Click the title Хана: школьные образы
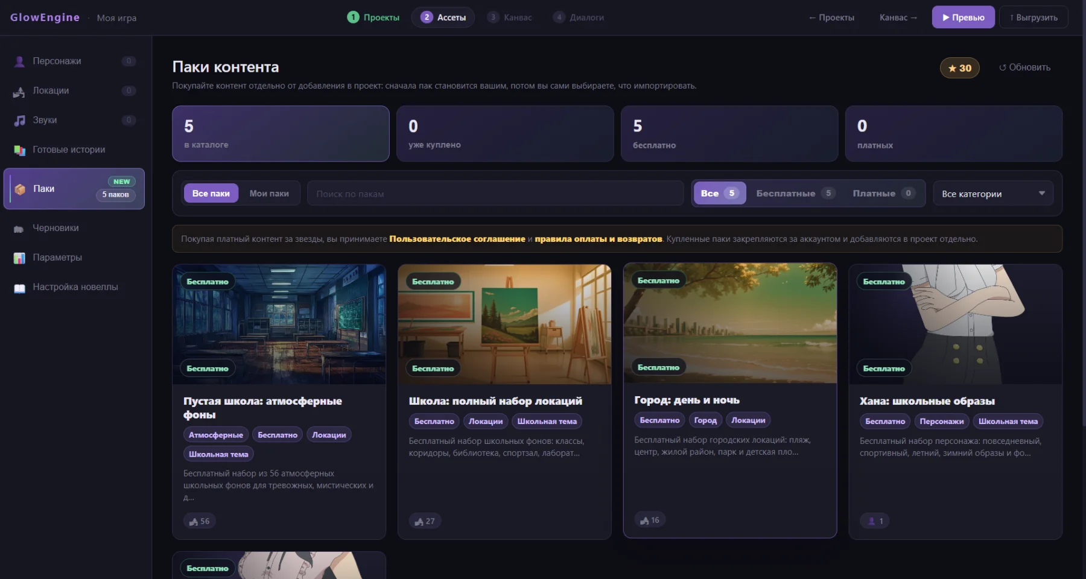 click(927, 401)
